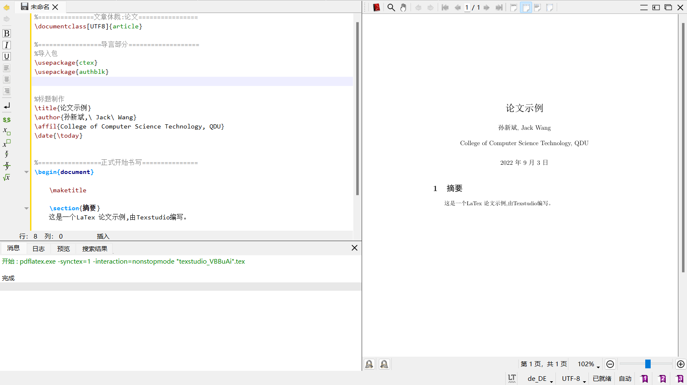Screen dimensions: 687x385
Task: Click the center-align text icon
Action: point(7,79)
